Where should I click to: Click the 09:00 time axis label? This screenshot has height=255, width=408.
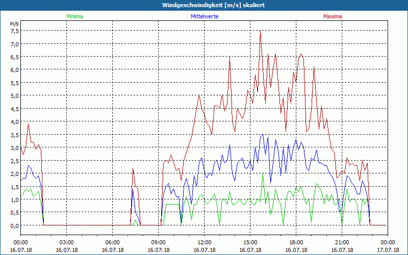coord(158,243)
